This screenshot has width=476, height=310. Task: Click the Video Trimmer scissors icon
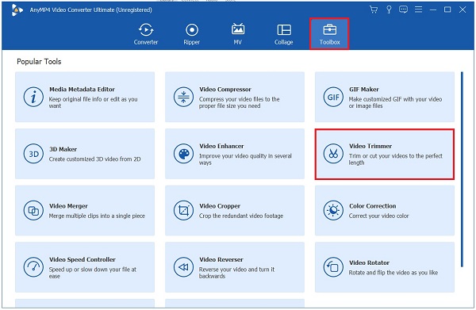coord(333,154)
